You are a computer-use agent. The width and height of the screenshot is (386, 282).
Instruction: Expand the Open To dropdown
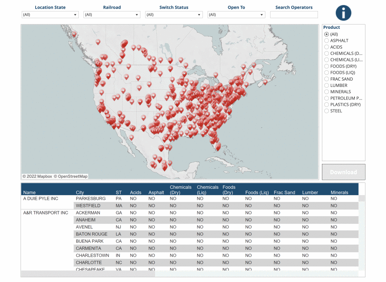point(236,15)
